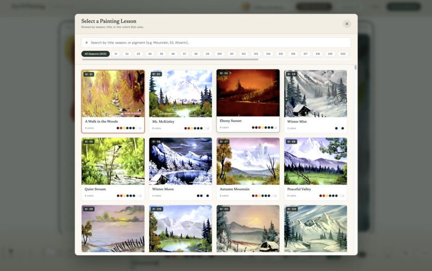Click the 'Ebony Sunset' title text
The height and width of the screenshot is (271, 432).
[x=230, y=121]
